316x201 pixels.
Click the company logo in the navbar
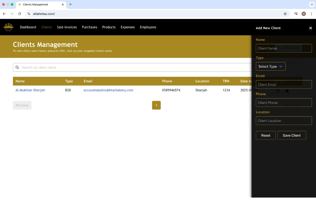8,27
